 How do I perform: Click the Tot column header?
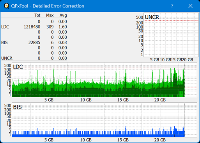(x=37, y=15)
